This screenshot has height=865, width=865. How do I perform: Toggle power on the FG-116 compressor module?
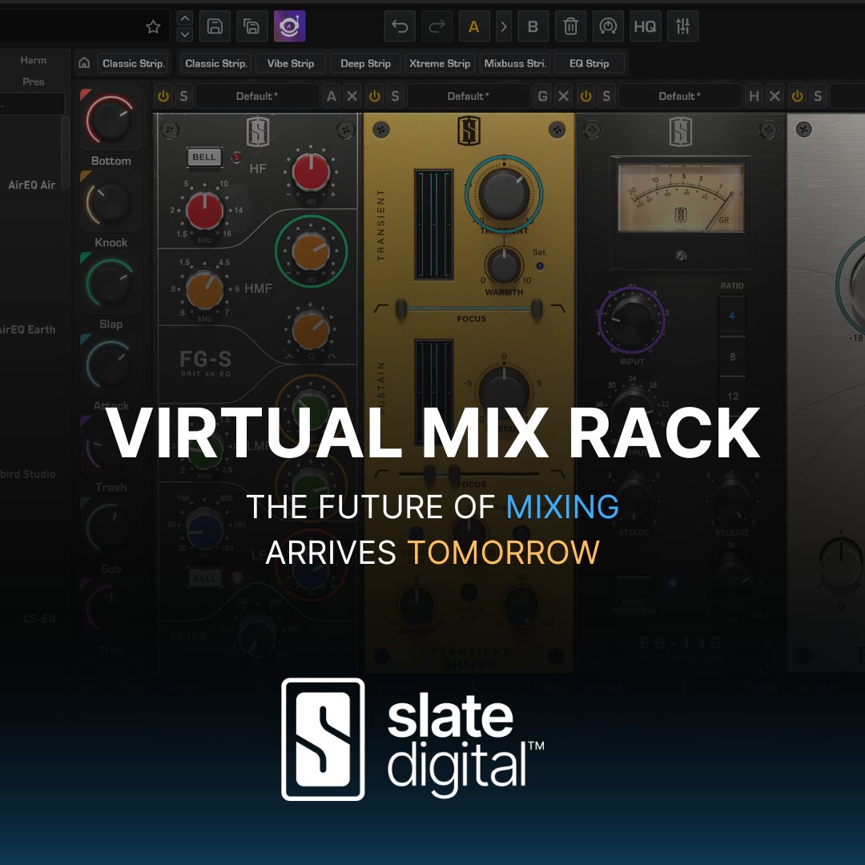click(x=585, y=96)
